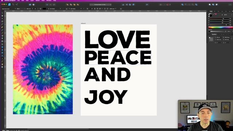Open the Alignment options icon

[x=147, y=5]
